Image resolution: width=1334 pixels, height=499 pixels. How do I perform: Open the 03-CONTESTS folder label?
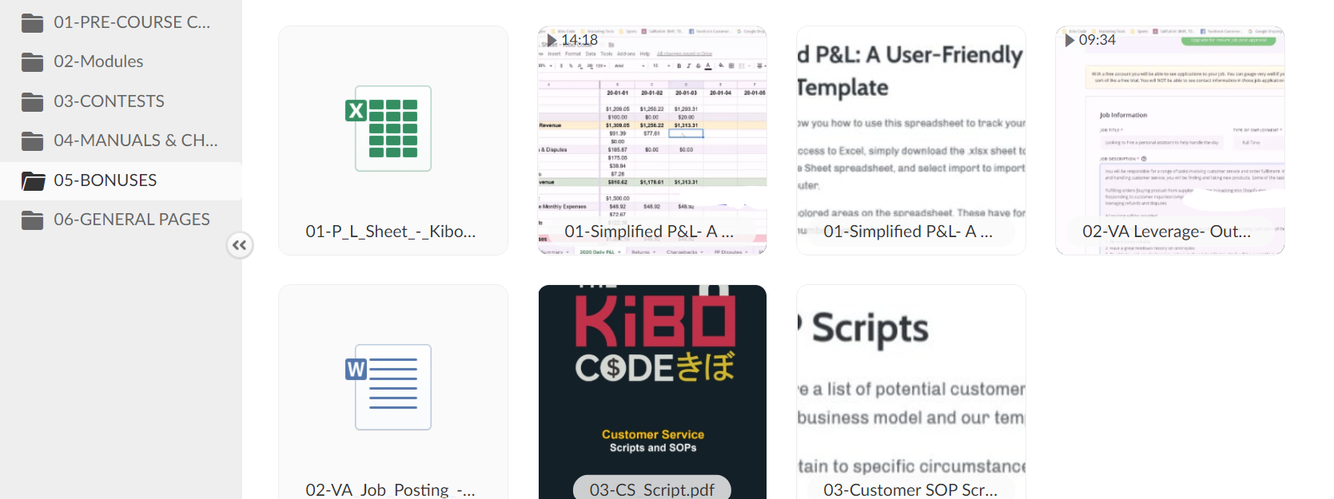(x=109, y=101)
